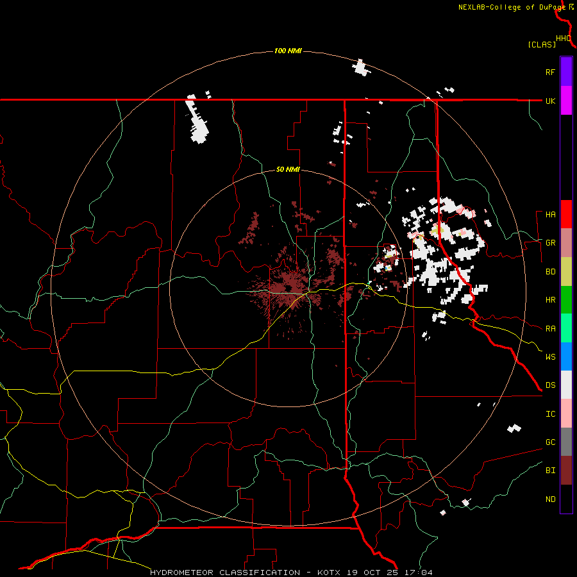Screen dimensions: 577x577
Task: Click the 'HR' legend label
Action: click(550, 300)
